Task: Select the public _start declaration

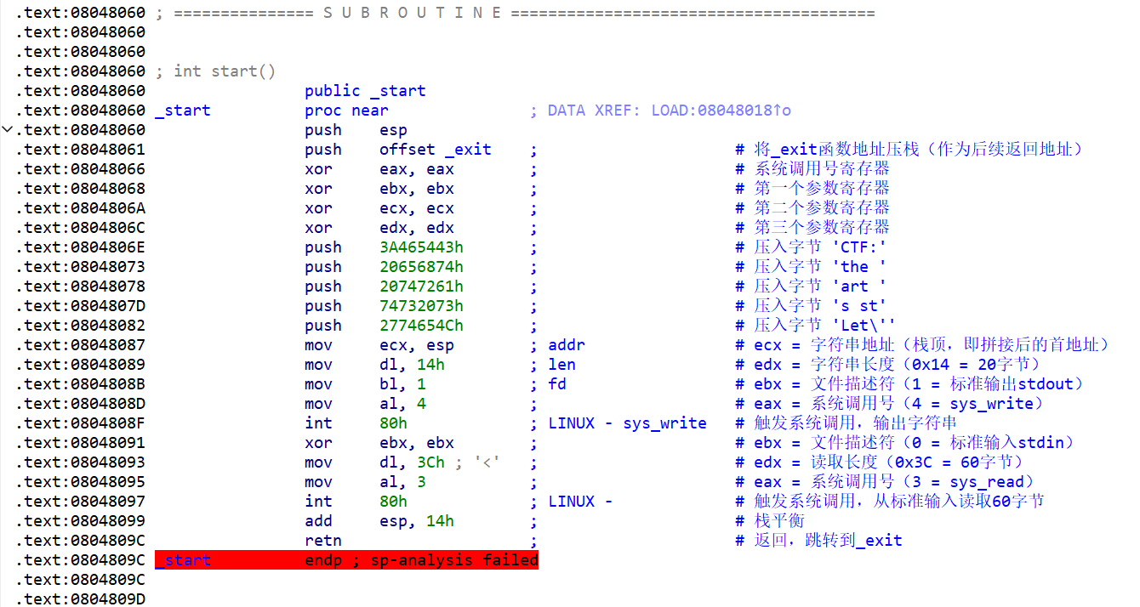Action: click(x=365, y=91)
